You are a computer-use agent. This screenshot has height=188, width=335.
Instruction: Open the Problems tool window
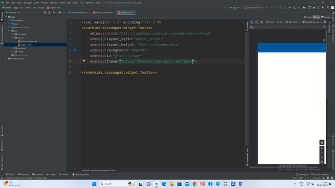coord(23,174)
